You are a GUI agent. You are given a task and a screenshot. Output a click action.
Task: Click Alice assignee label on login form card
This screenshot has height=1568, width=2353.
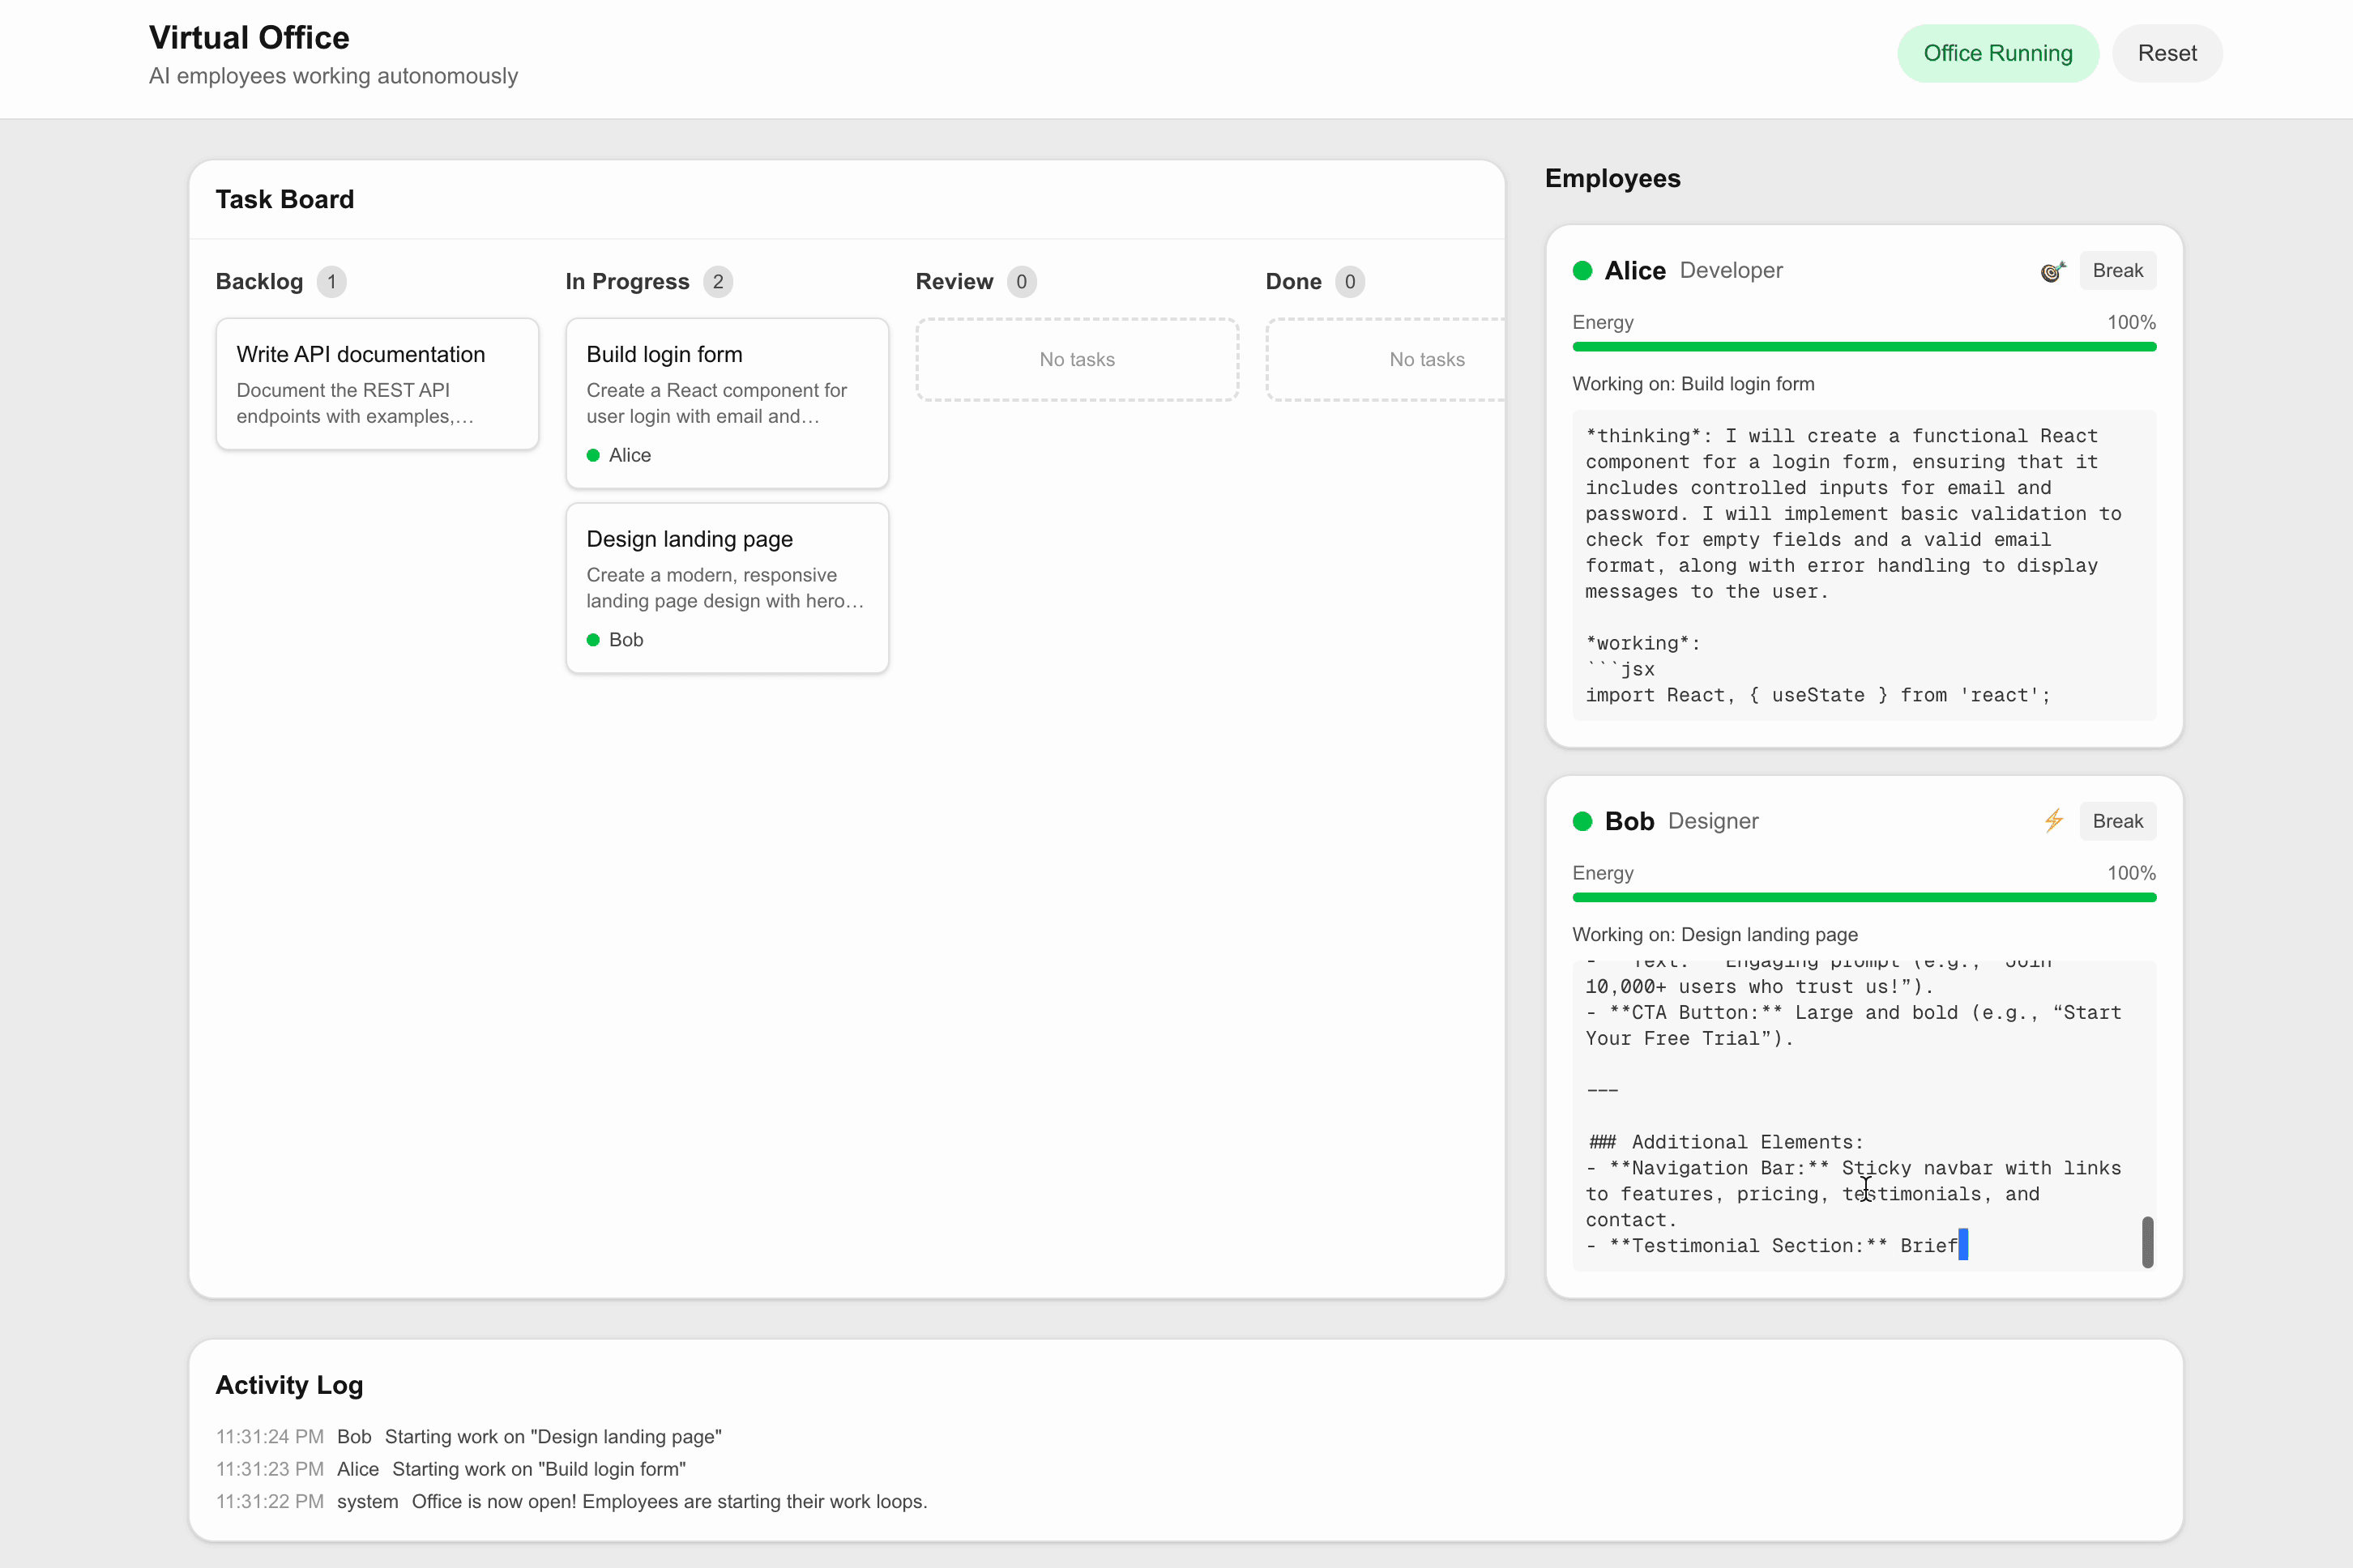(x=630, y=455)
